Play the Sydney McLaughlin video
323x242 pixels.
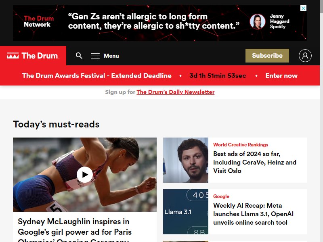[85, 175]
